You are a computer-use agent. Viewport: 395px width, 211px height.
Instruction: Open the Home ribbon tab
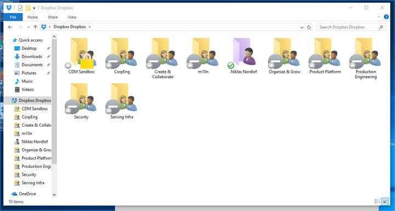coord(32,17)
